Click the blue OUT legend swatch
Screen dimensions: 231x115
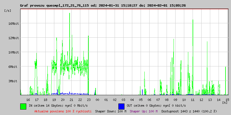pos(121,106)
